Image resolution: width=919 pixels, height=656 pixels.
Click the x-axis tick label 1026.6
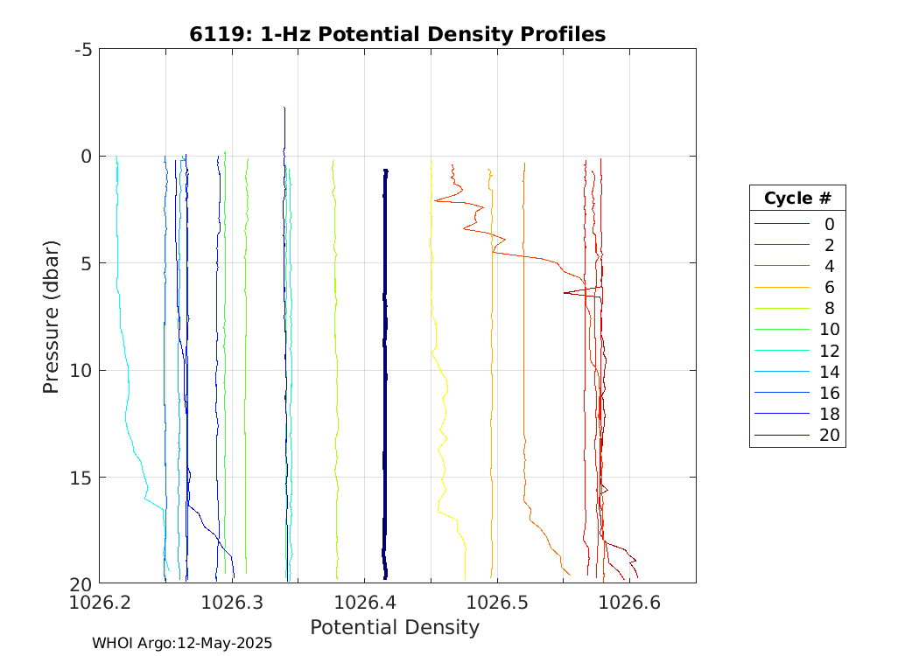pyautogui.click(x=629, y=603)
